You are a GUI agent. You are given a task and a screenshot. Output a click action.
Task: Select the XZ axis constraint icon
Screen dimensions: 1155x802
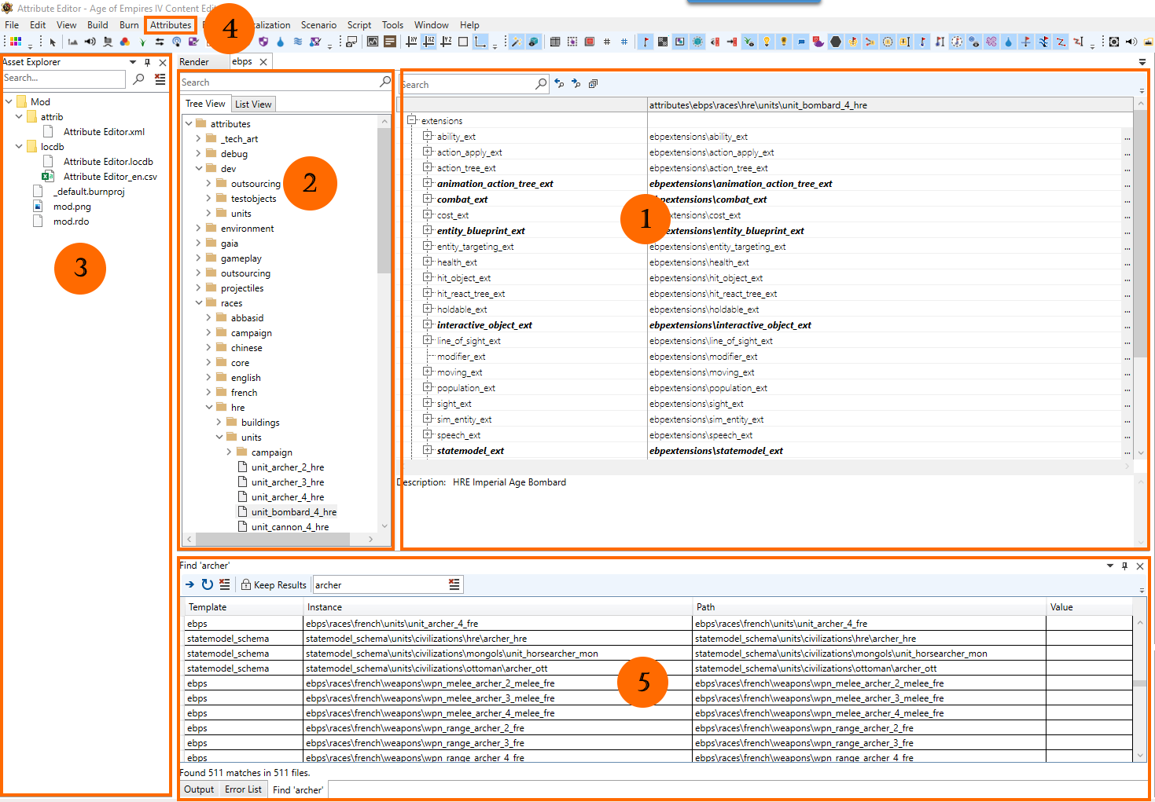coord(429,42)
